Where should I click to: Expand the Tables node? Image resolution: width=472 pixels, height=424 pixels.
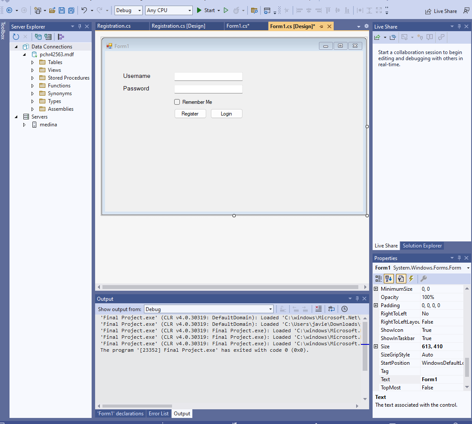pos(32,62)
